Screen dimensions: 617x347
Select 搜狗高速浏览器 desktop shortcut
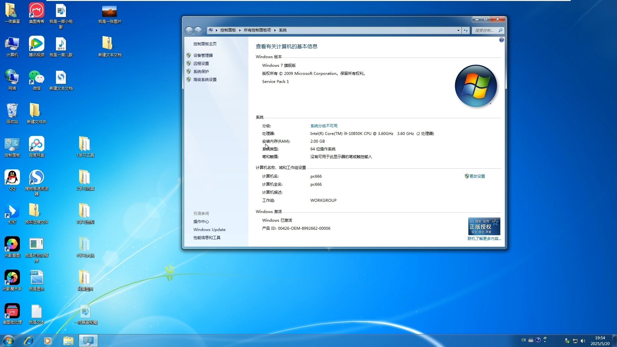36,183
